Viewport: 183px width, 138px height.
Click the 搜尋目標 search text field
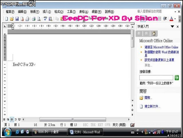tap(156, 78)
